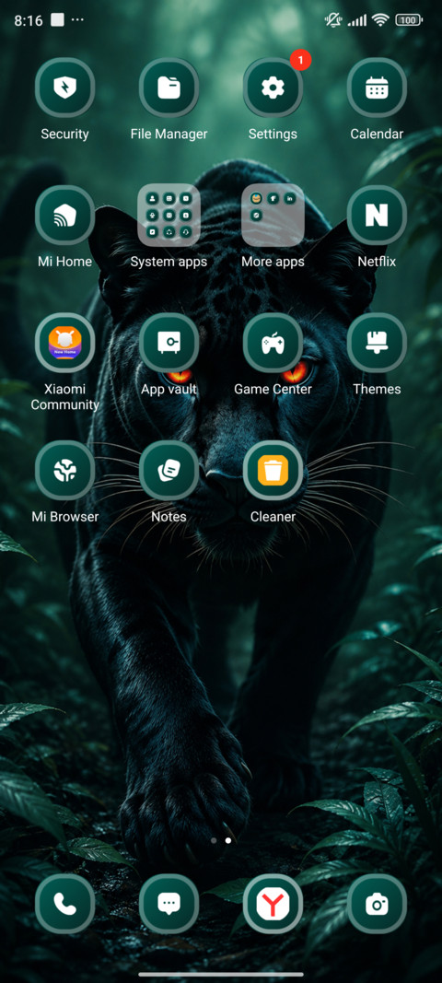This screenshot has height=983, width=442.
Task: Launch Mi Browser
Action: (x=64, y=470)
